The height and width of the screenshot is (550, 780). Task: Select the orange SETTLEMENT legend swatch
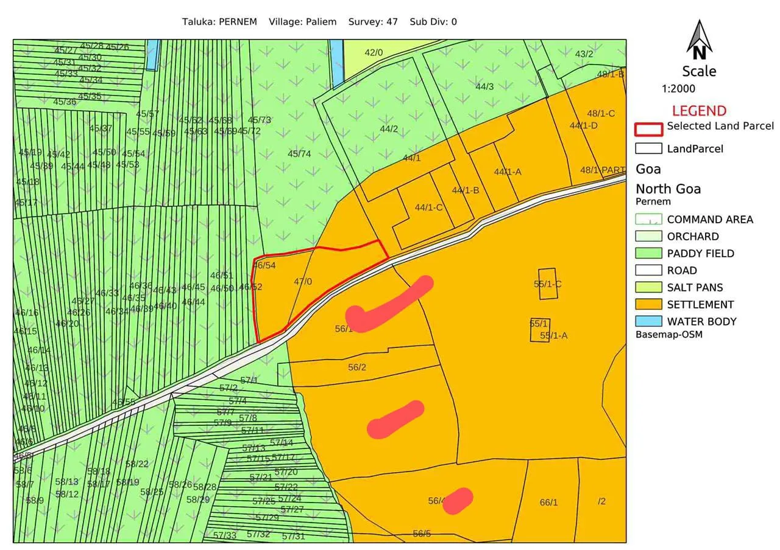pos(648,305)
